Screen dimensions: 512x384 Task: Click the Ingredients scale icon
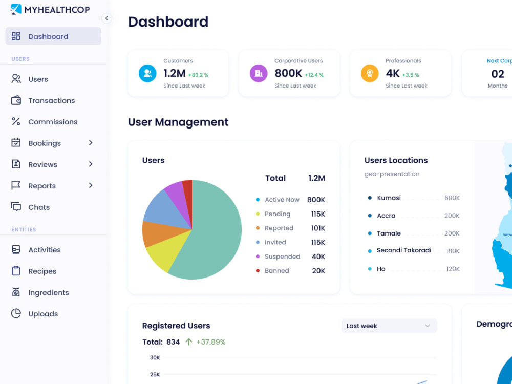16,292
